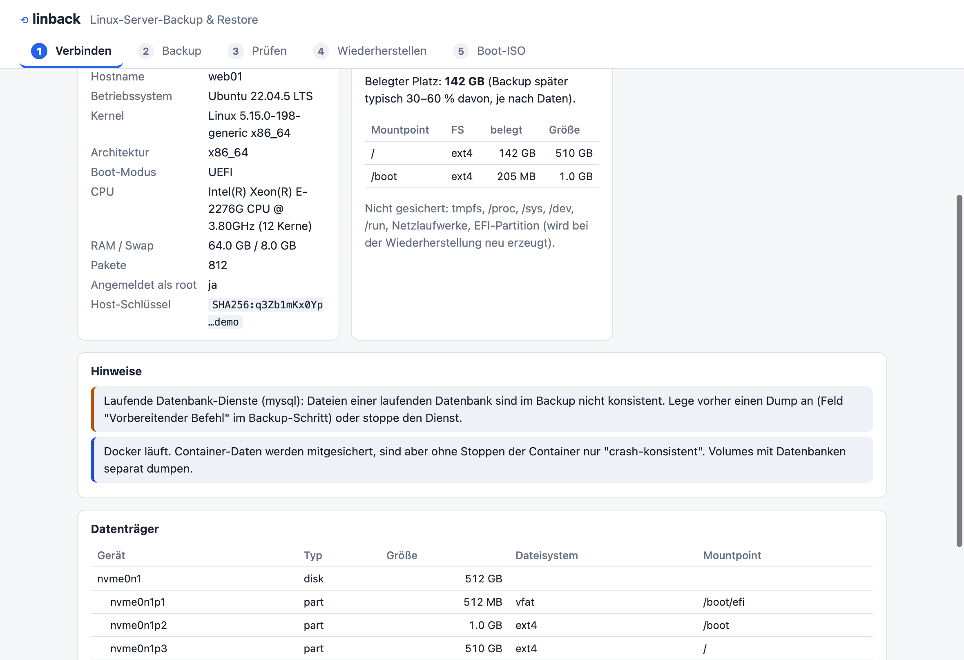The height and width of the screenshot is (660, 964).
Task: Click the Ubuntu 22.04.5 LTS value
Action: [x=261, y=96]
